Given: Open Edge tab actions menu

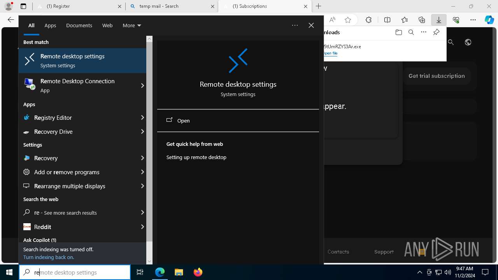Looking at the screenshot, I should coord(23,6).
